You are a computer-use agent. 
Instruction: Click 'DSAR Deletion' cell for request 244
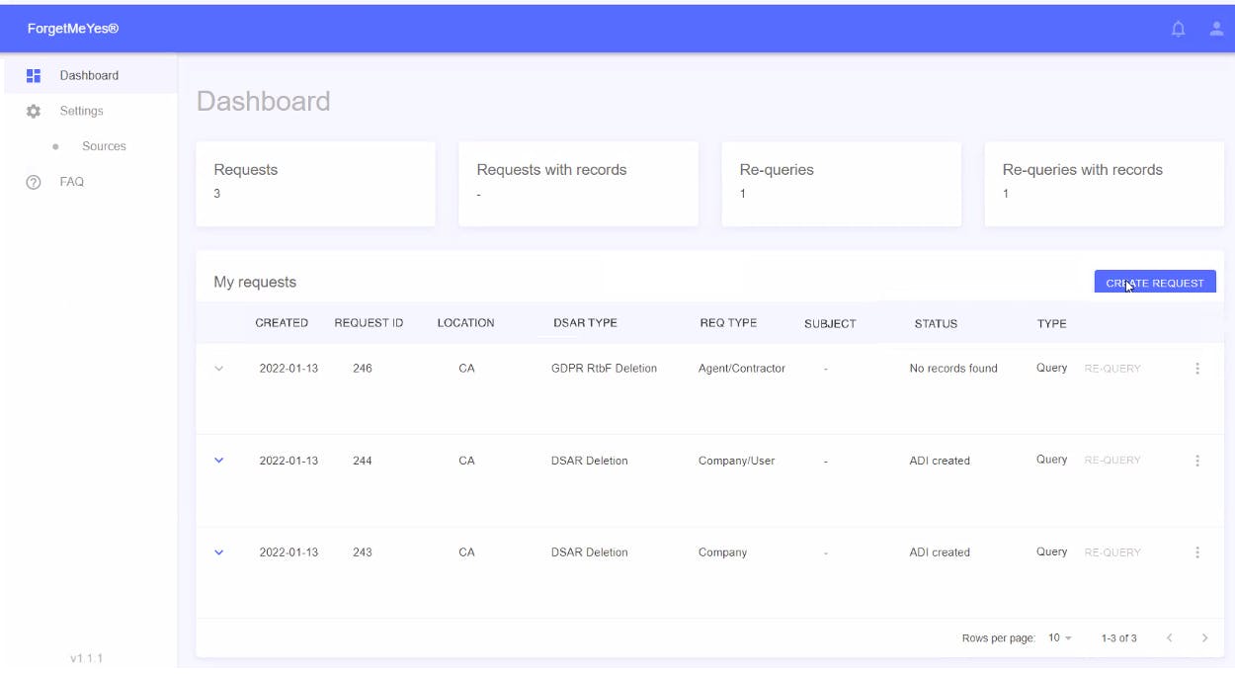589,461
